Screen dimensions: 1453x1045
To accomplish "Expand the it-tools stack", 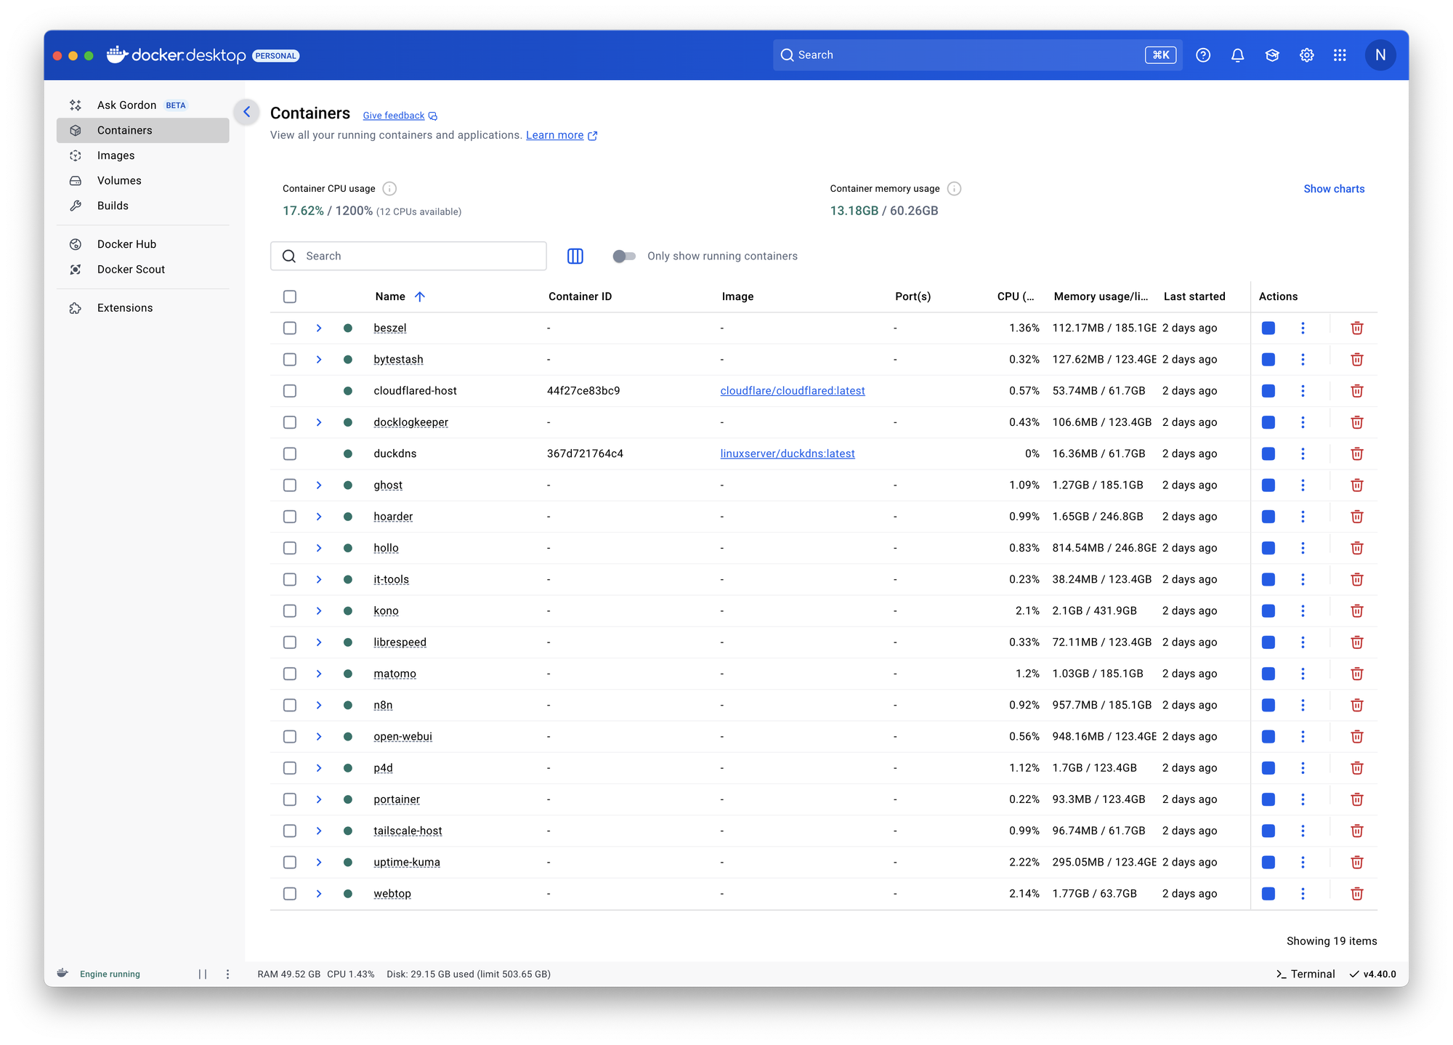I will pos(319,579).
